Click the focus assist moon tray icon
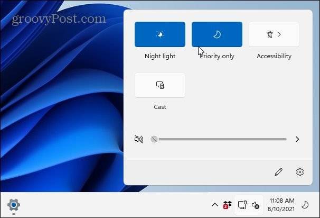Viewport: 320px width, 218px height. coord(305,205)
